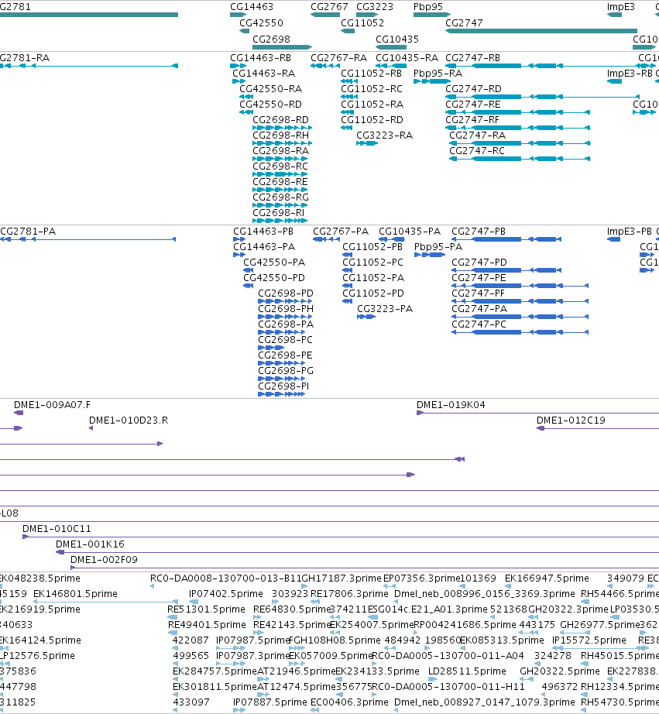The width and height of the screenshot is (659, 714).
Task: Select EST RC0-DA0008-130700-013-B11
Action: [x=226, y=578]
